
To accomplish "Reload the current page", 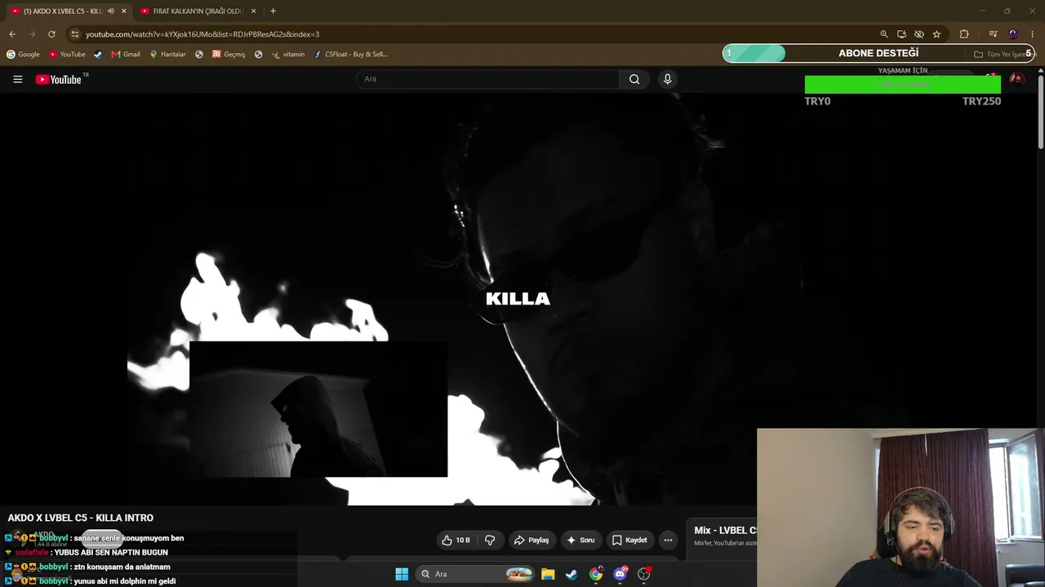I will coord(51,34).
